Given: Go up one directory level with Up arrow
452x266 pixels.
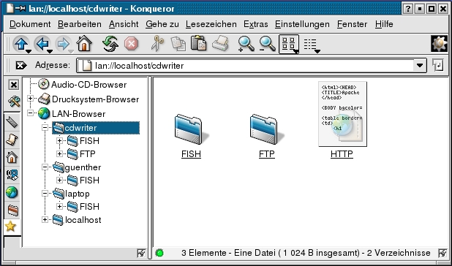Looking at the screenshot, I should click(21, 44).
